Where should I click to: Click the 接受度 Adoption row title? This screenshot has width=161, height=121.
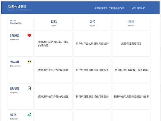(15, 90)
